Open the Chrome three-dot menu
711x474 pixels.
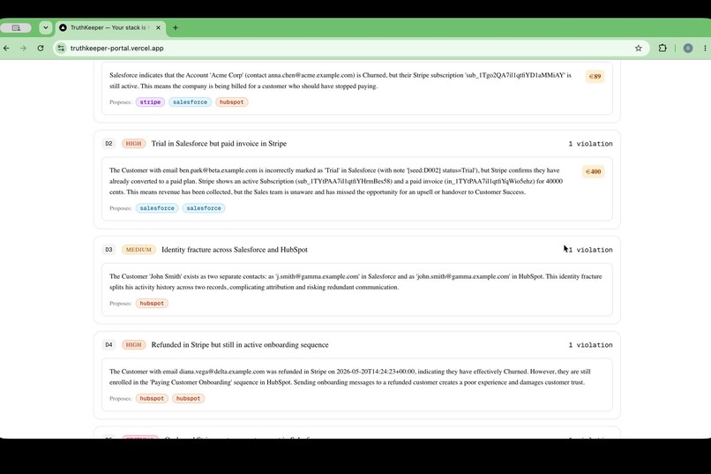tap(705, 48)
